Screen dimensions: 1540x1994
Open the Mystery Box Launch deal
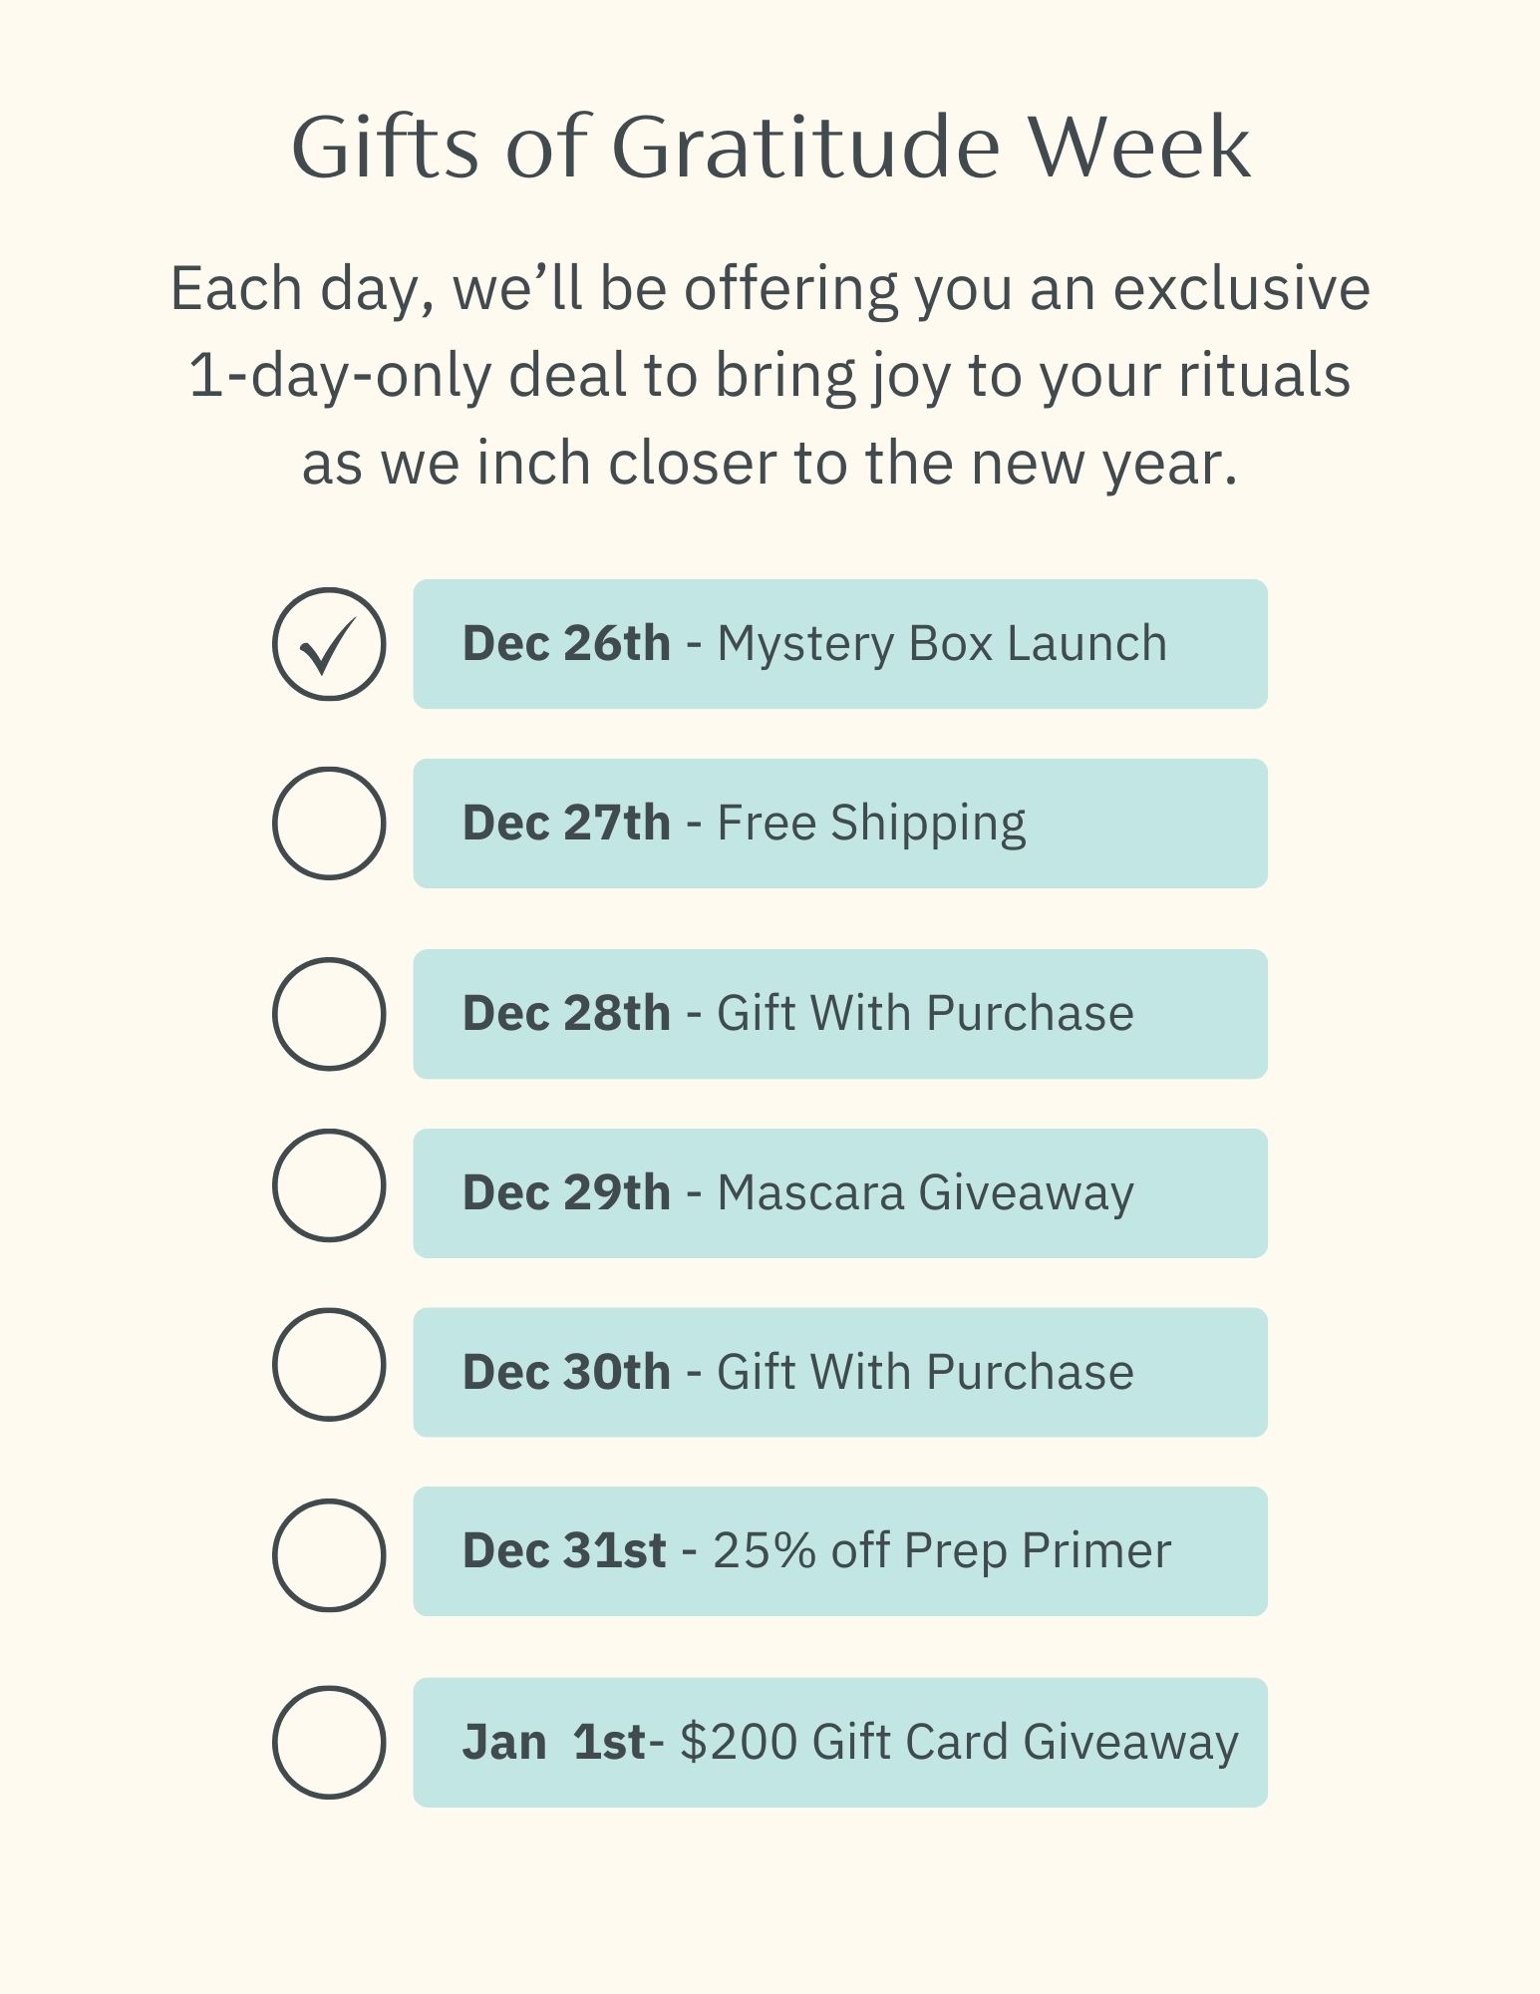click(840, 644)
